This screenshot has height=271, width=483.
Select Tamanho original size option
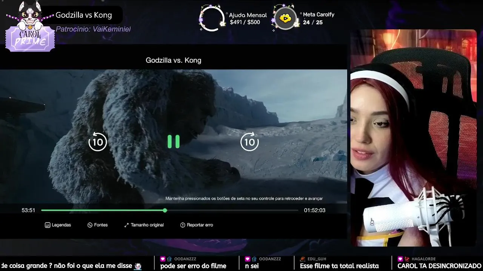(144, 225)
